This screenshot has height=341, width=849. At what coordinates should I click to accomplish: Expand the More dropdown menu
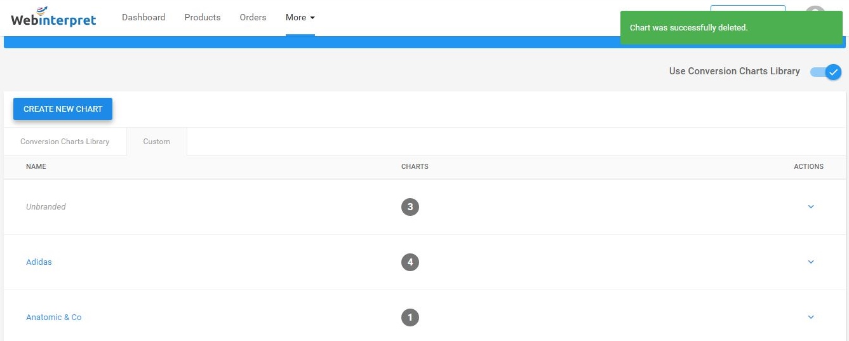click(300, 17)
